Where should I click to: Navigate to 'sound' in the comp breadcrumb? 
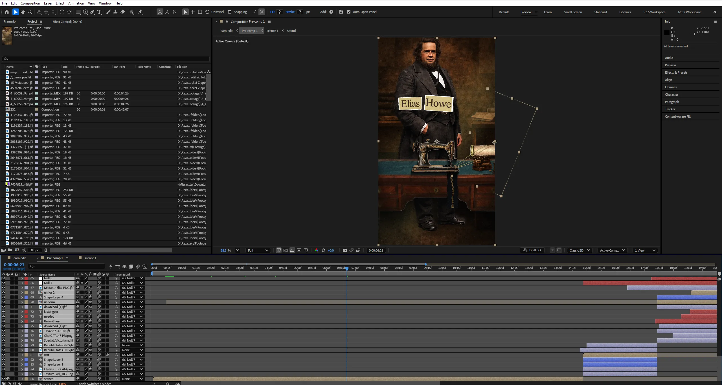(291, 31)
